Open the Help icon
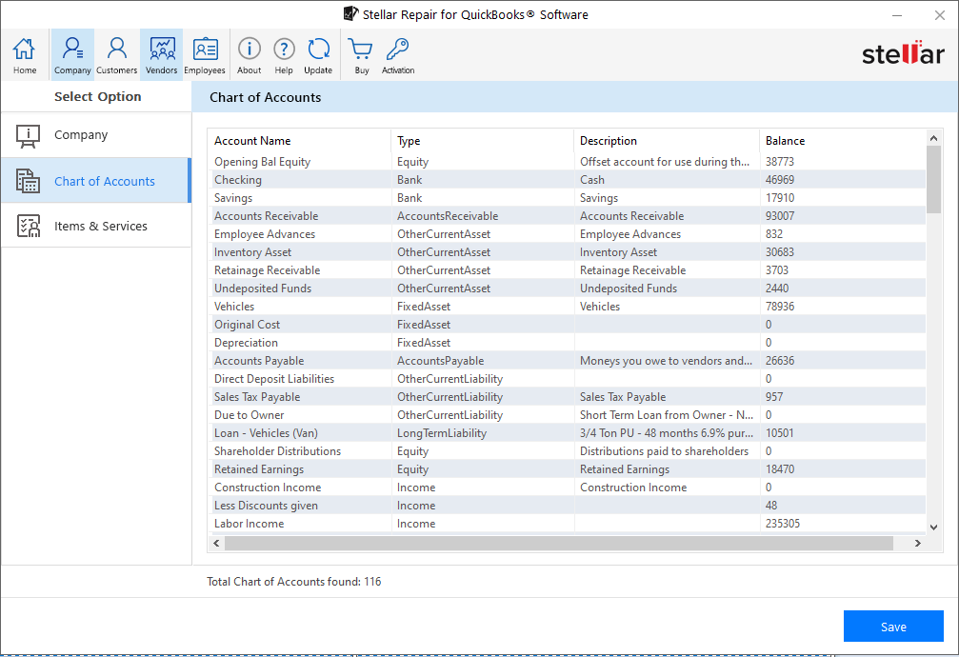The image size is (959, 657). tap(284, 55)
